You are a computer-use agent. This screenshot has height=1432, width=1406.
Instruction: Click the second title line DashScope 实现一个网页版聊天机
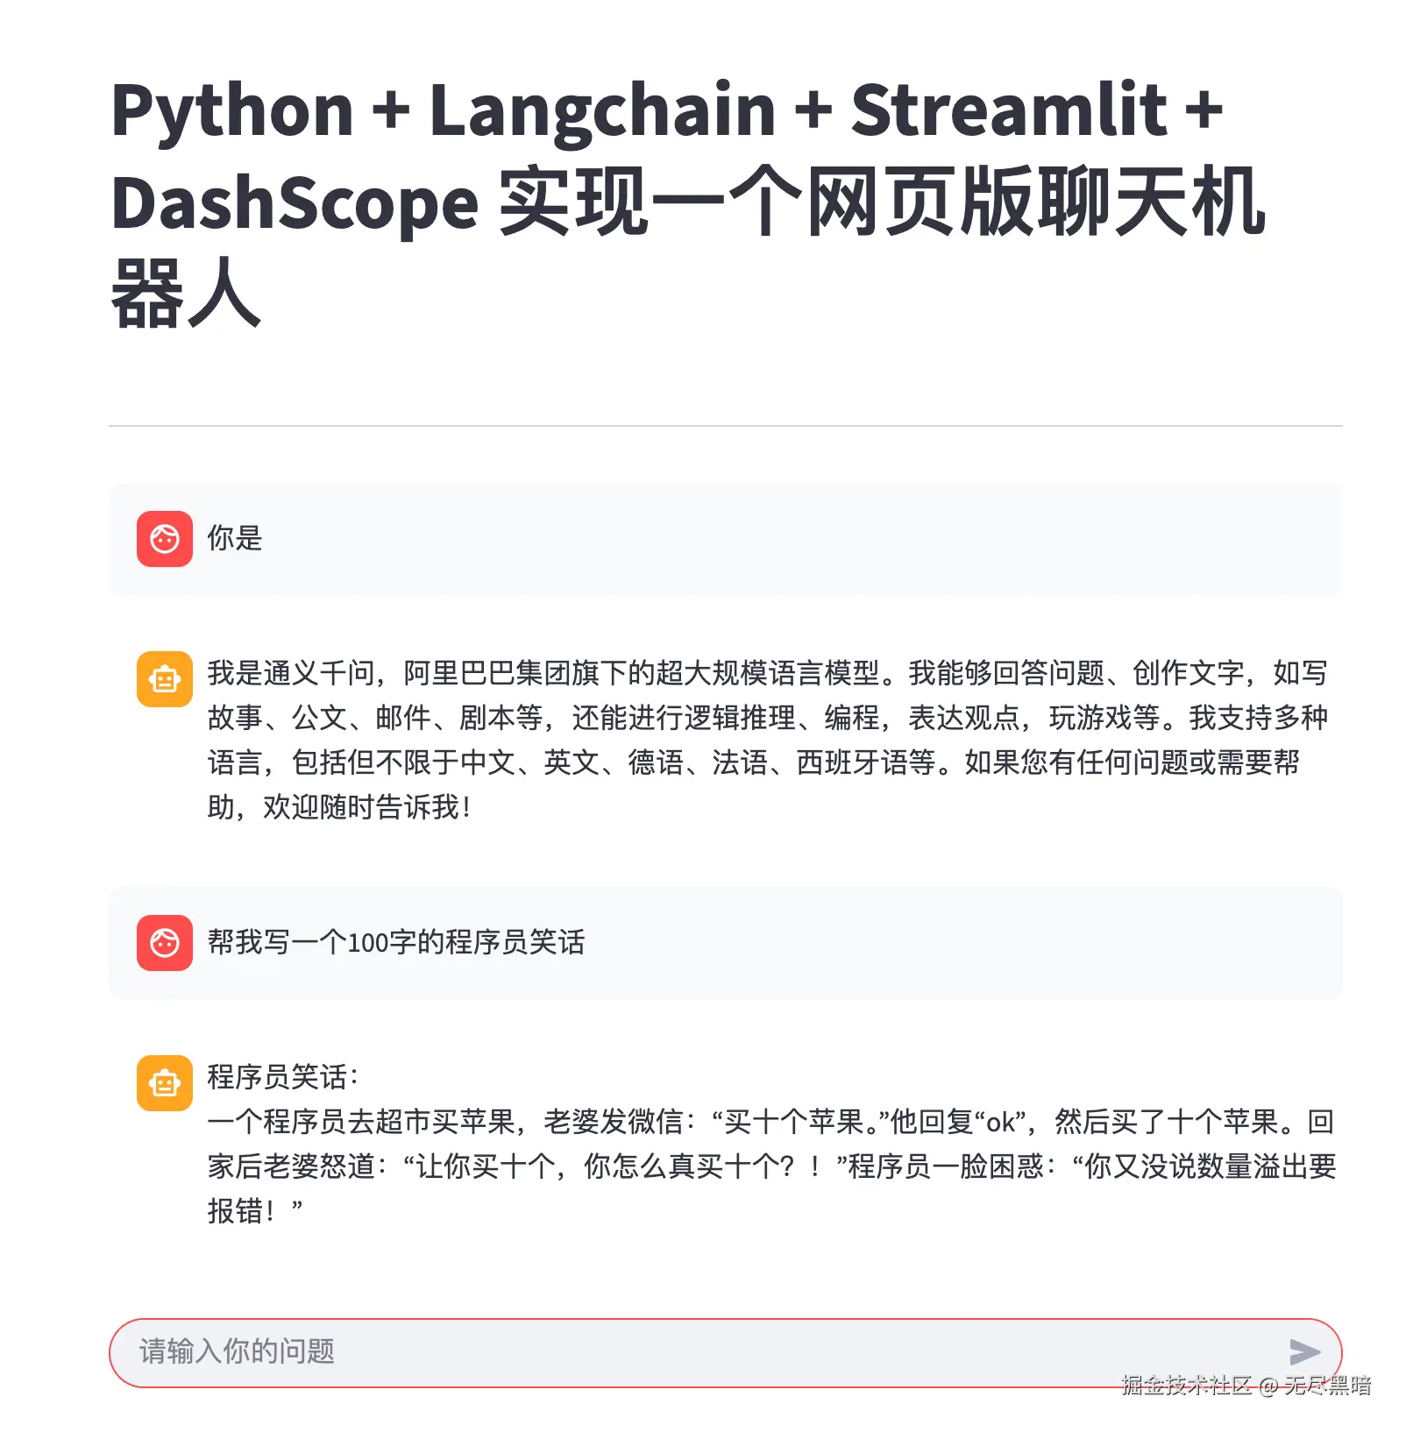click(x=688, y=202)
